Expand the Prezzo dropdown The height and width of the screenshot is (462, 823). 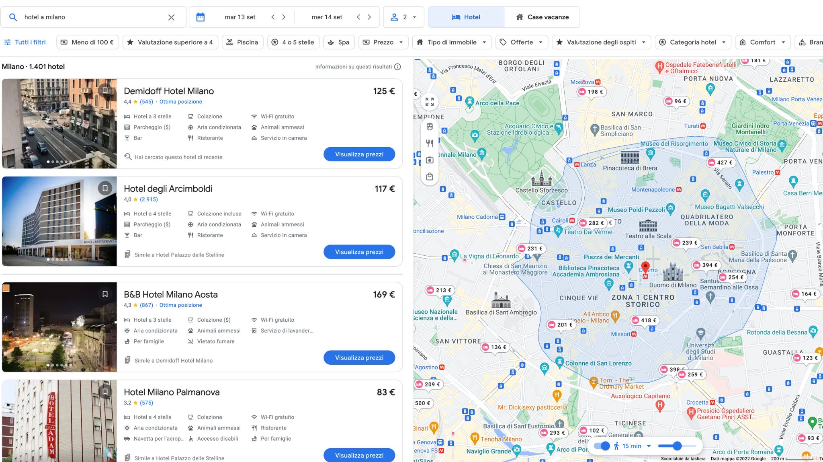click(x=383, y=42)
